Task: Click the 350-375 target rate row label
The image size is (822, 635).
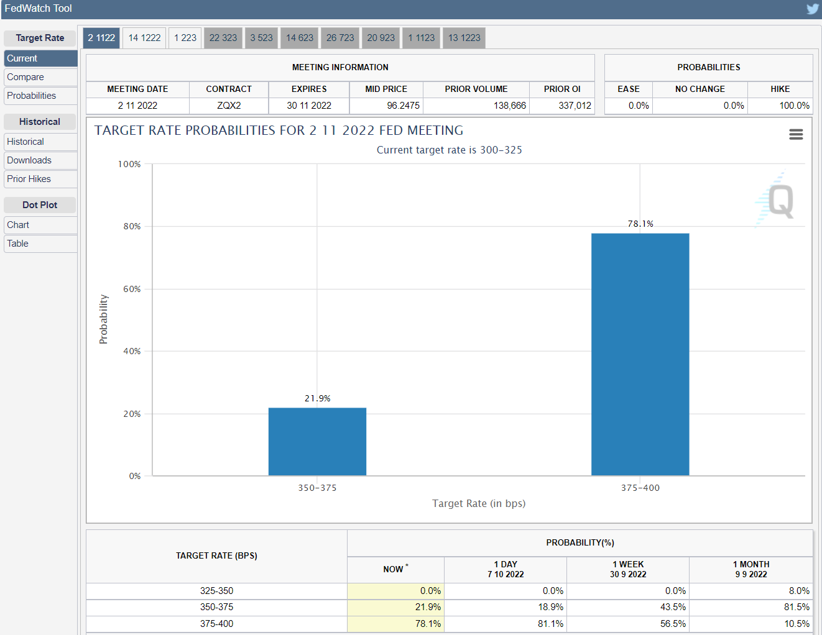Action: [217, 607]
